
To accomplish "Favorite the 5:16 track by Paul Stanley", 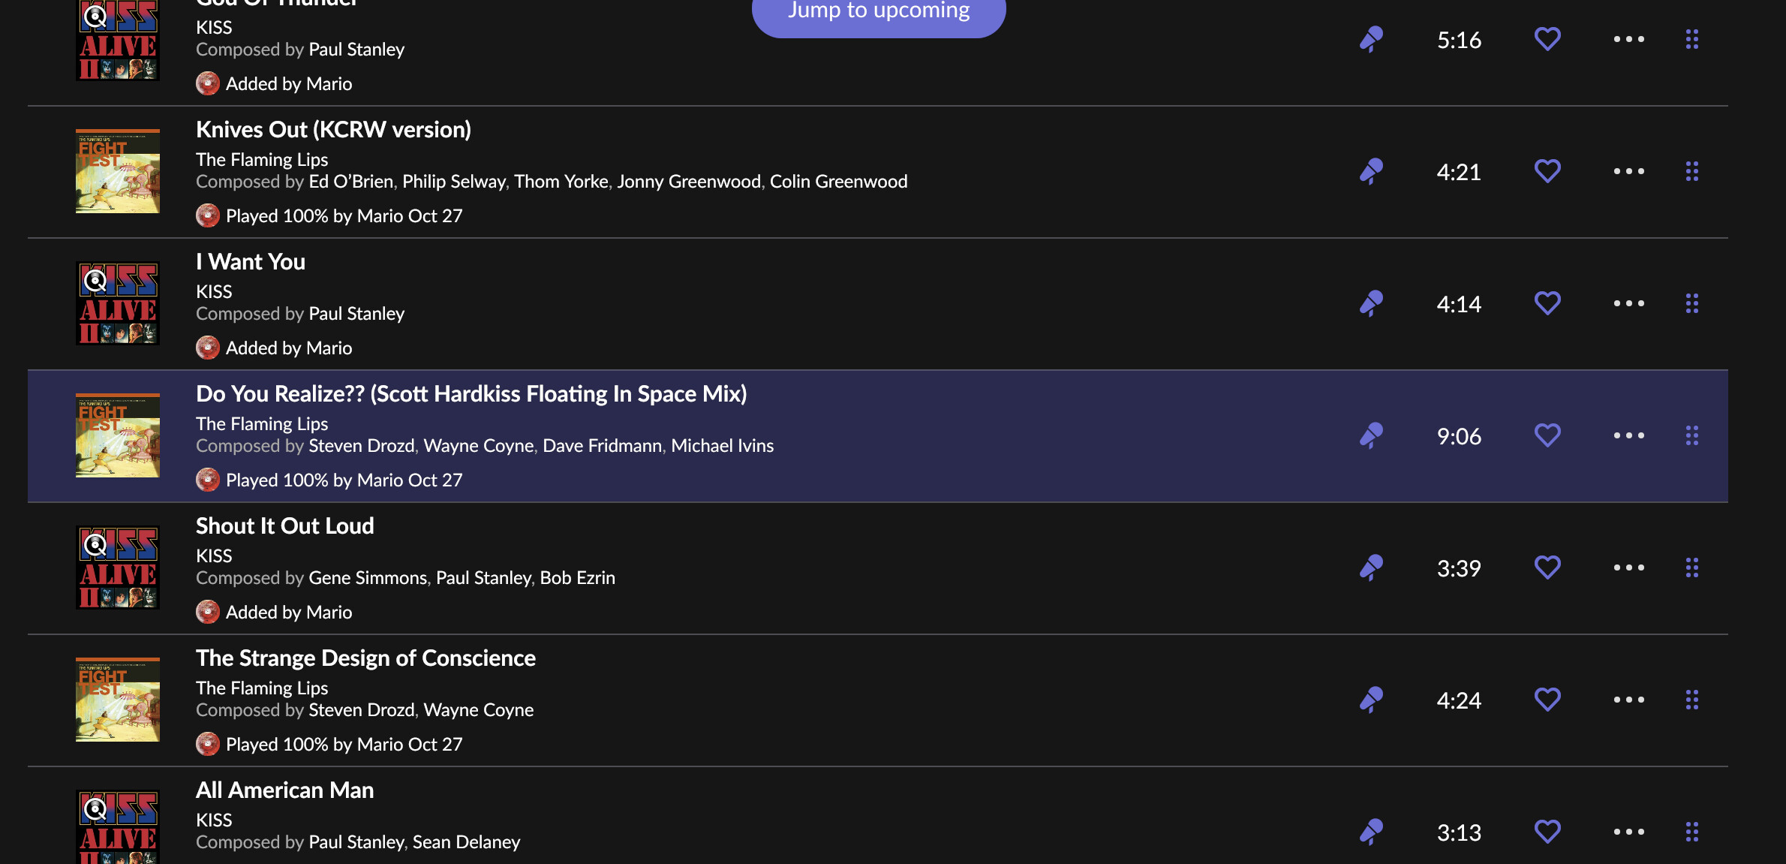I will 1547,39.
